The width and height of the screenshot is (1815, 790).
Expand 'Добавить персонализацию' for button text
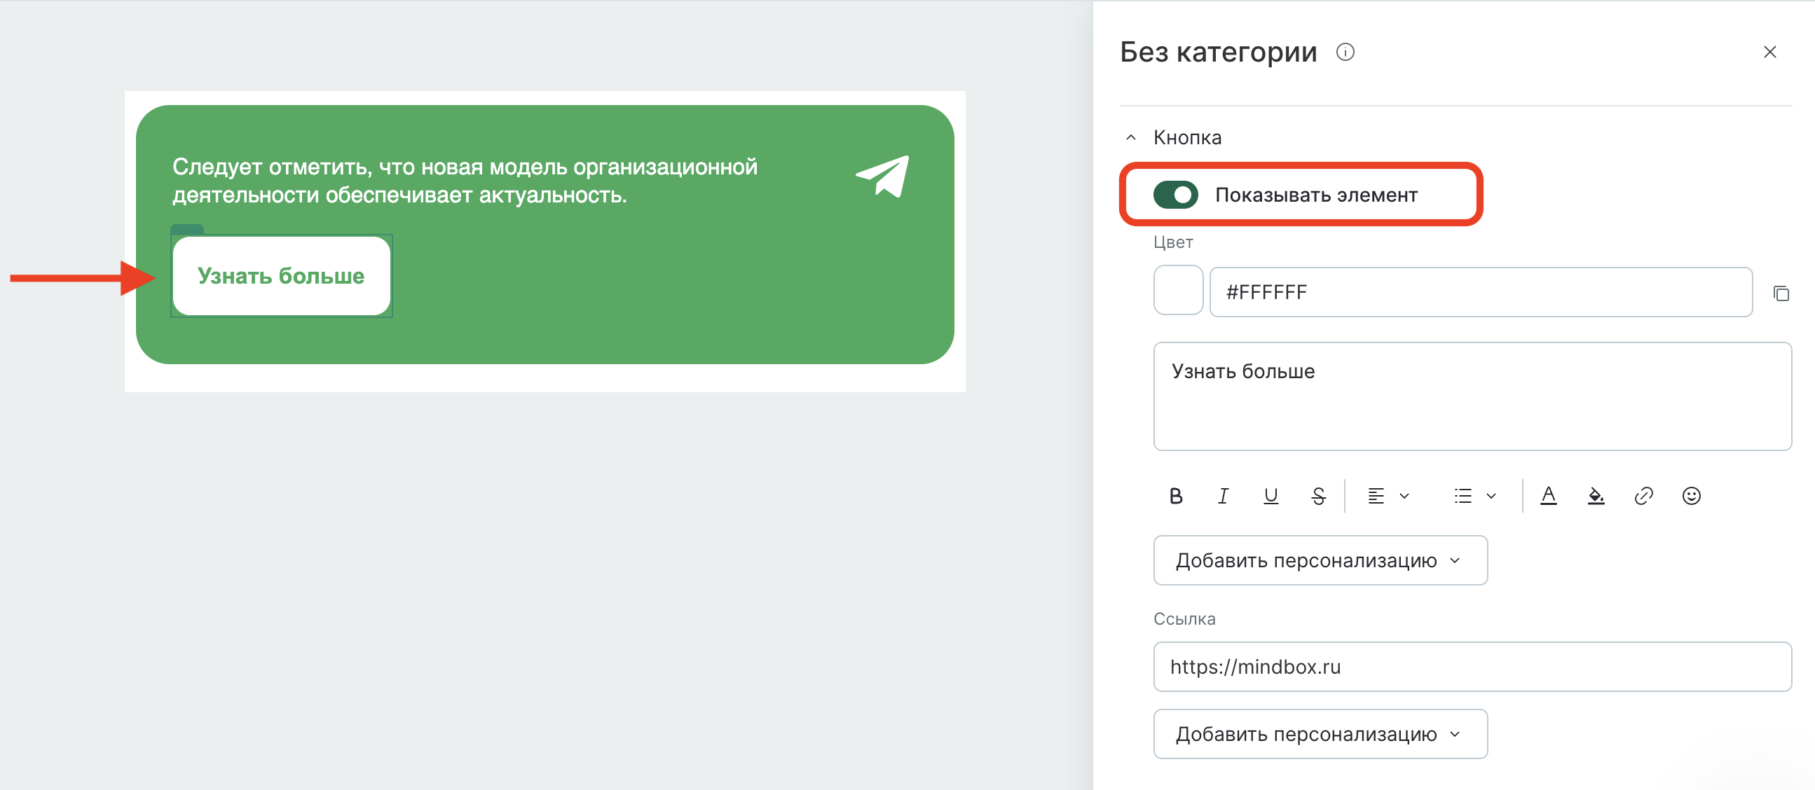point(1320,561)
